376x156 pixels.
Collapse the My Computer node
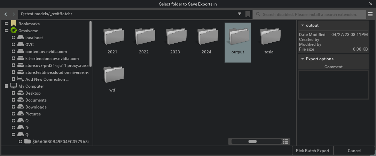pos(7,86)
